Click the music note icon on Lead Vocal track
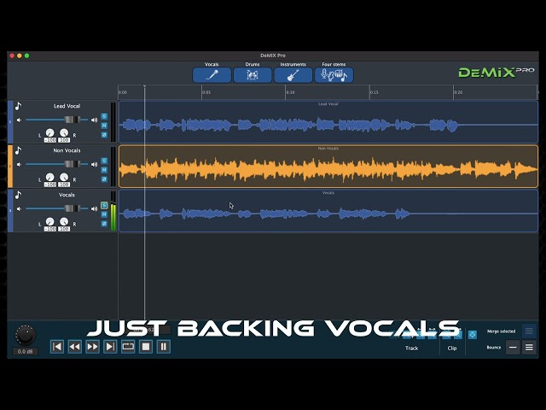 click(x=18, y=106)
